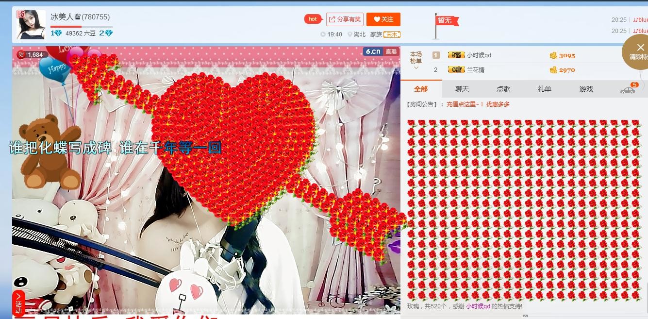The width and height of the screenshot is (648, 319).
Task: Open the 礼单 gift list tab
Action: 545,89
